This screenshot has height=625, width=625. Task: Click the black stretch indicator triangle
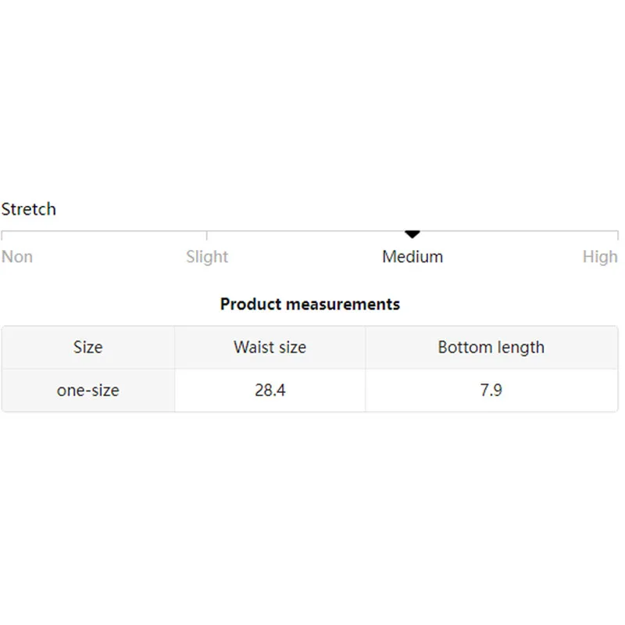(412, 234)
